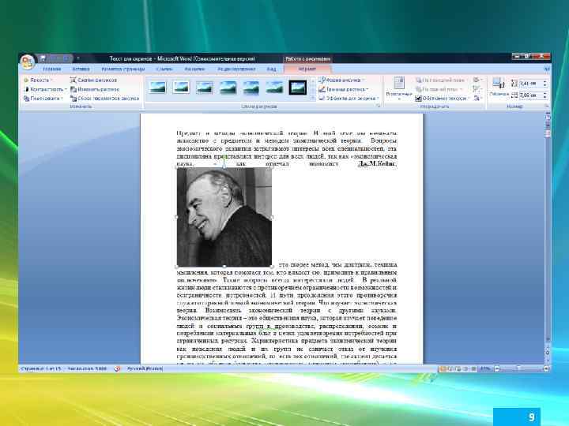Switch to the View (Вид) tab
Image resolution: width=569 pixels, height=426 pixels.
pos(271,69)
